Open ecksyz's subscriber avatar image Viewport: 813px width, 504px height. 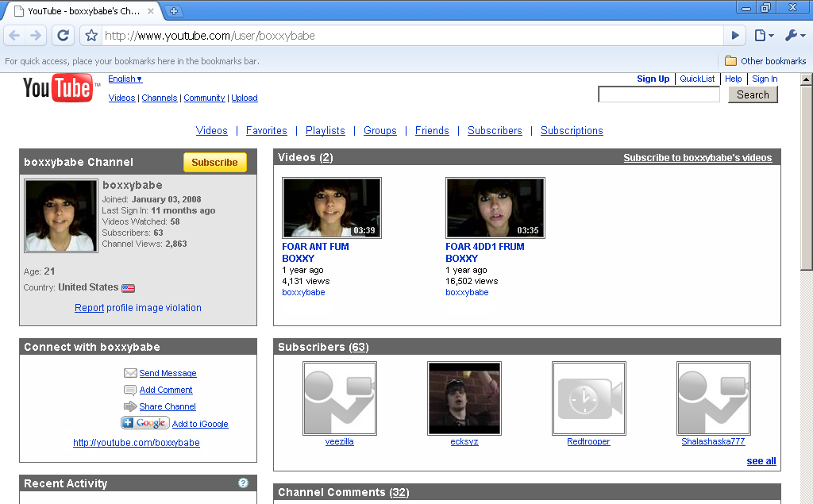tap(464, 398)
